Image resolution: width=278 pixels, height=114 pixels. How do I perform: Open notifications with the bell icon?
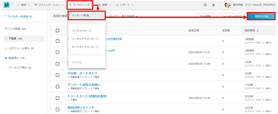[214, 5]
